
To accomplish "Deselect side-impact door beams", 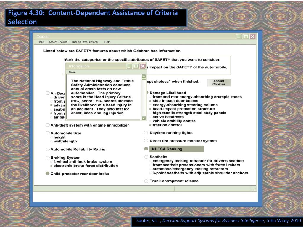I will 150,101.
